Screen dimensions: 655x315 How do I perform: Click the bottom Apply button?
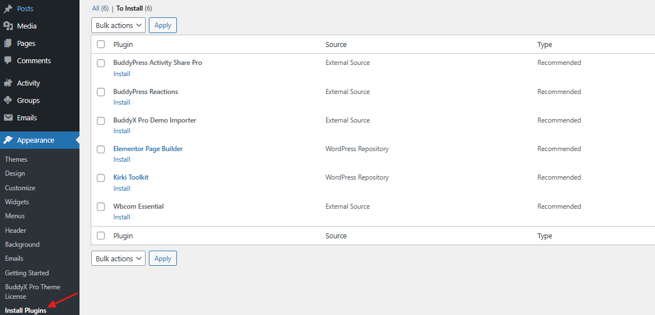[163, 258]
